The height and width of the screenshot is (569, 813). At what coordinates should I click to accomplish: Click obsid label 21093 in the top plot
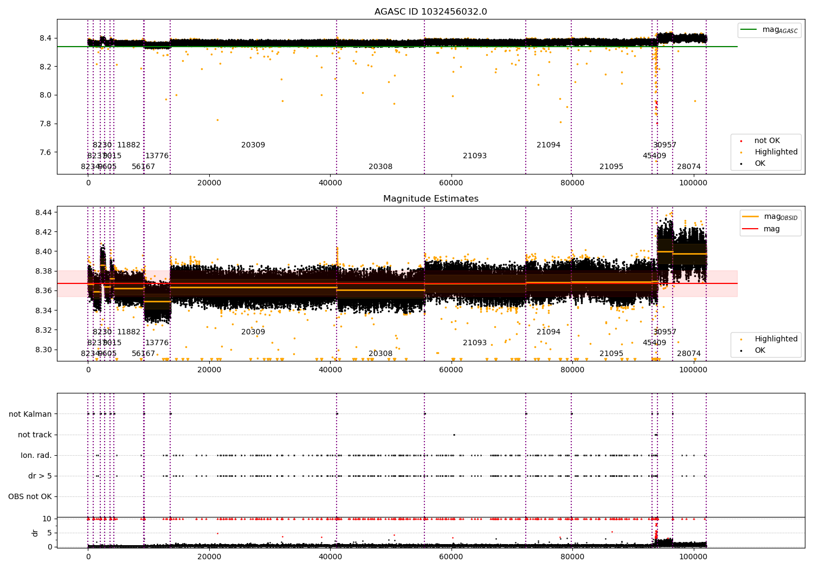pos(475,156)
